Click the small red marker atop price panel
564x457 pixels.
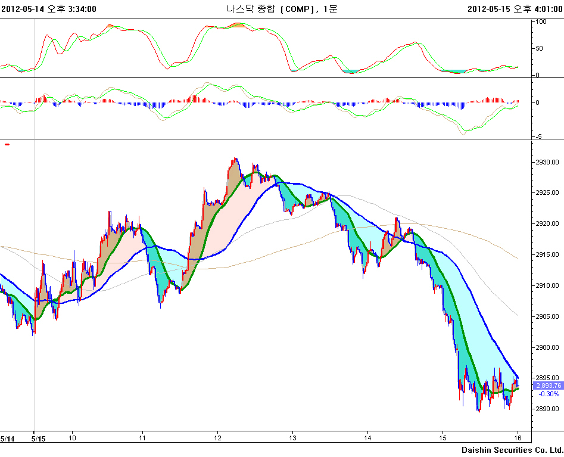7,144
